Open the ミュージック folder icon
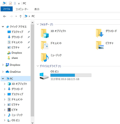Viewport: 120px width, 124px height. point(45,57)
